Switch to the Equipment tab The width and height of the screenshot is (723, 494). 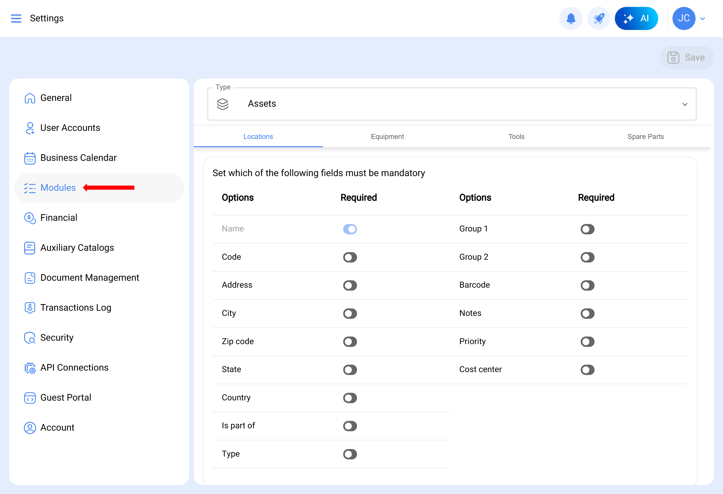pyautogui.click(x=387, y=137)
